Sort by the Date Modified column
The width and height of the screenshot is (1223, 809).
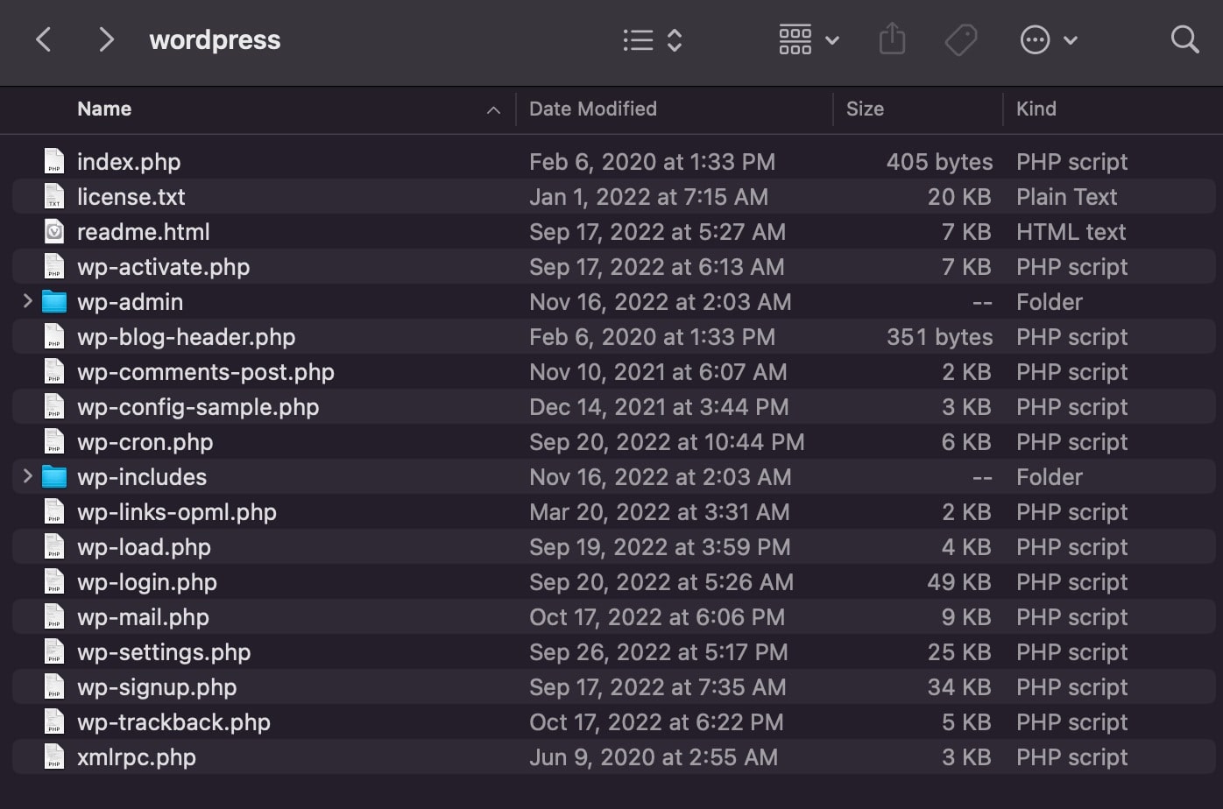click(593, 109)
